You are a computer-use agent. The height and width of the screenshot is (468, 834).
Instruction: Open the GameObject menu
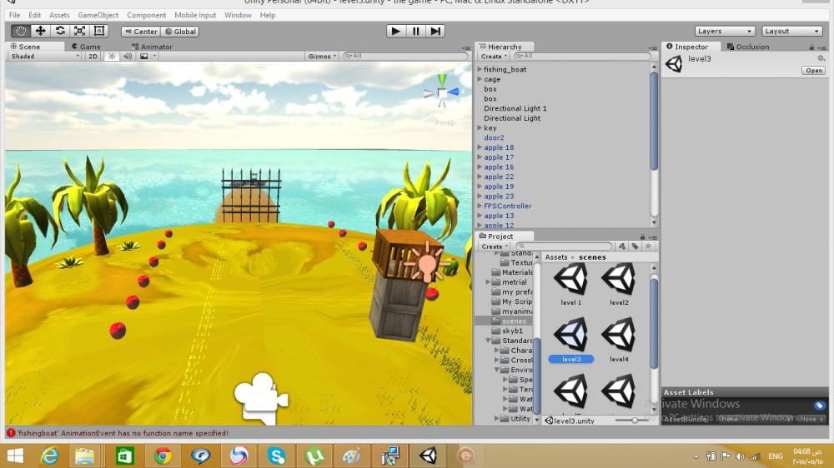[x=98, y=15]
